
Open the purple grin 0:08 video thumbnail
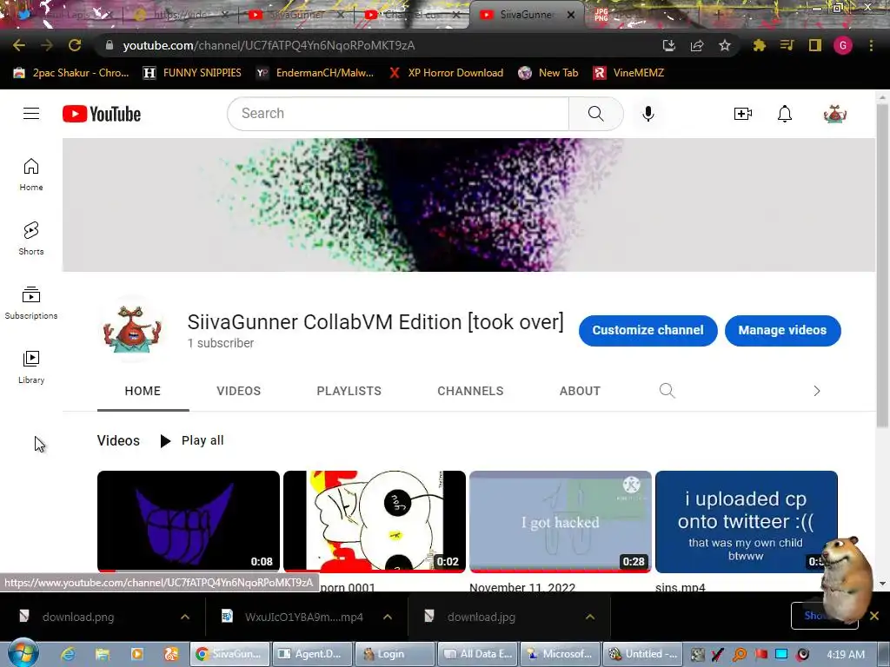click(189, 521)
